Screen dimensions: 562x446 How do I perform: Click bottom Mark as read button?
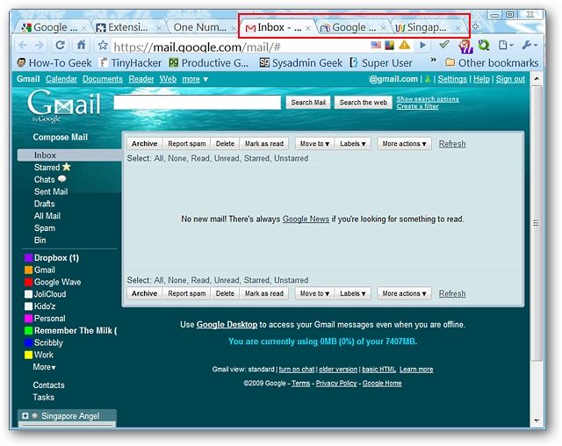pos(264,293)
